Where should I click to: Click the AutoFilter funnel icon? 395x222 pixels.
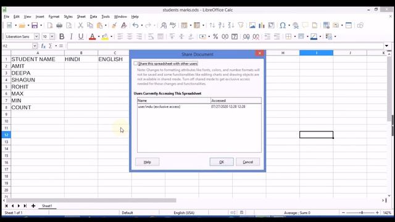(241, 25)
